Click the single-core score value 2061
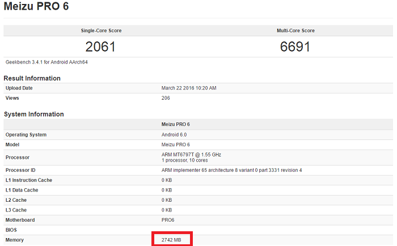Viewport: 397px width, 246px height. click(100, 47)
